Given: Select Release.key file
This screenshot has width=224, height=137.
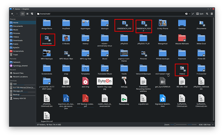Looking at the screenshot, I should pos(124,100).
